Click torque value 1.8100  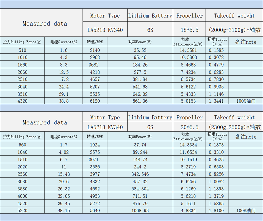217,210
